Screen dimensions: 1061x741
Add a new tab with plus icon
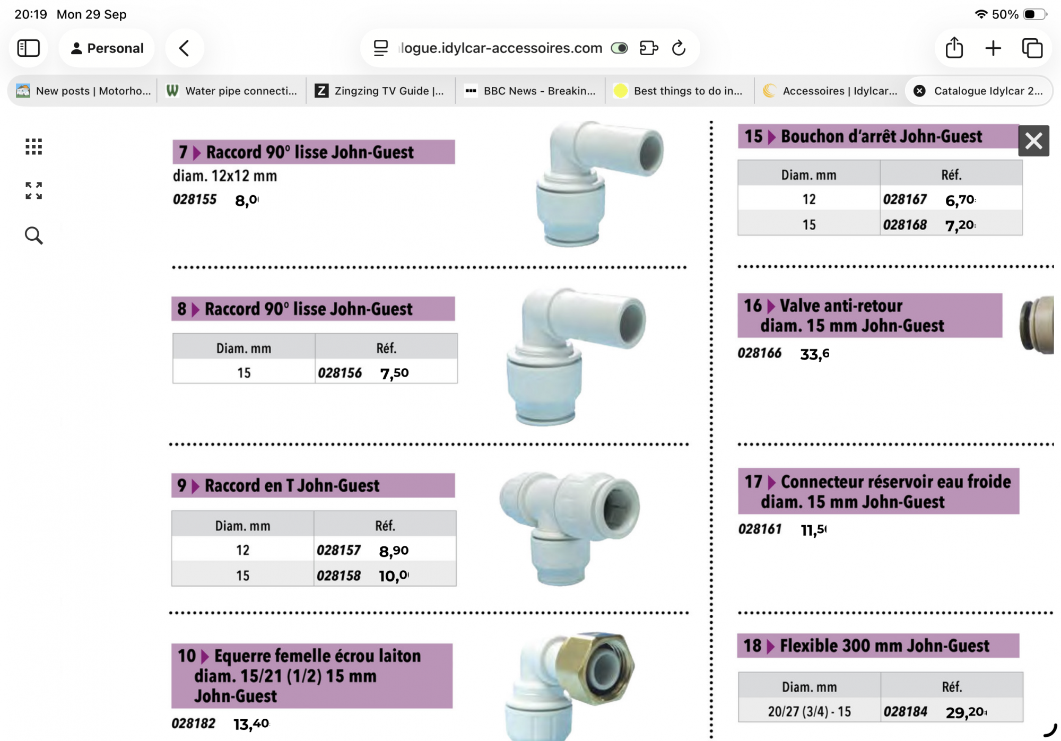click(993, 48)
